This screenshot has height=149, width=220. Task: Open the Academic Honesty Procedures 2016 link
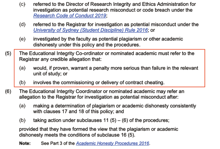point(113,143)
